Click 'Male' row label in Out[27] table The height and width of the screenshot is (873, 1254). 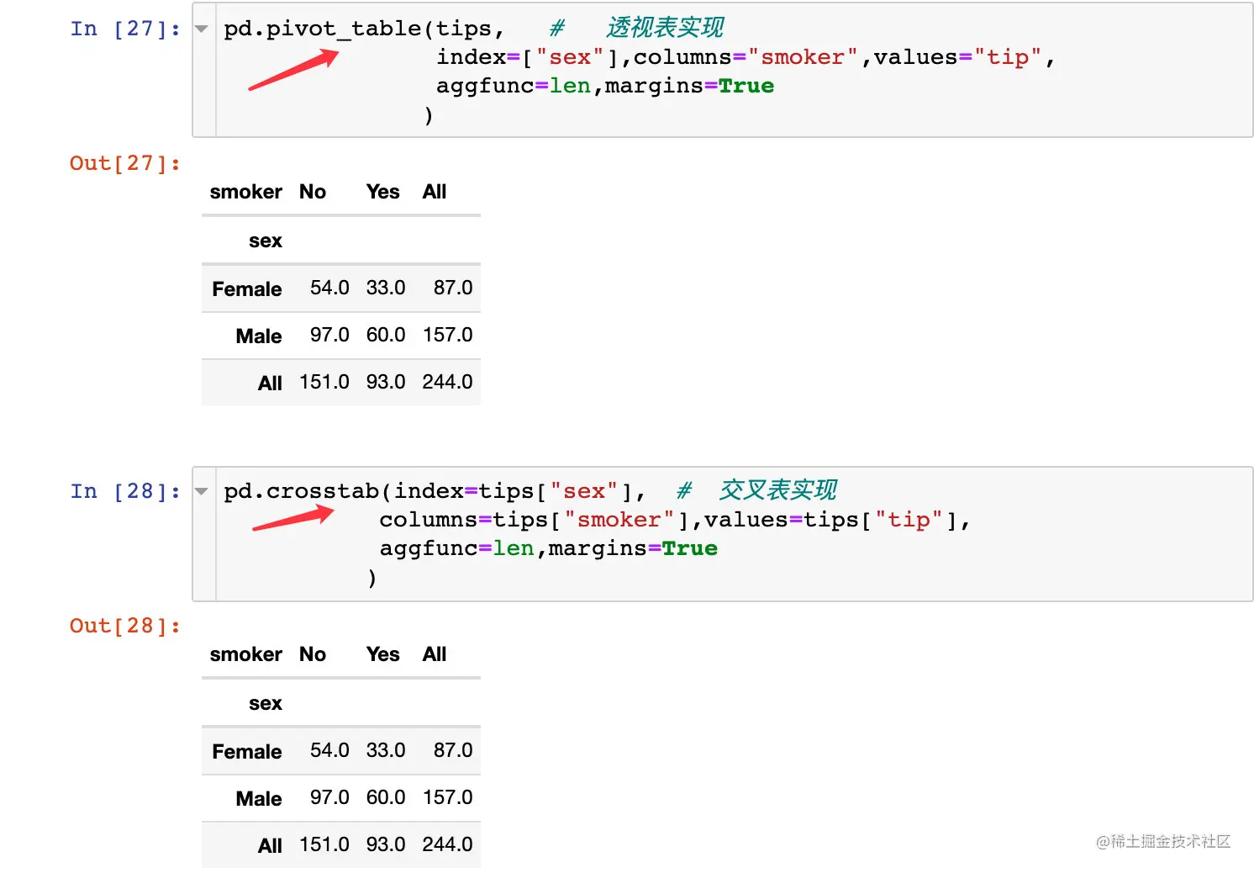(x=259, y=336)
